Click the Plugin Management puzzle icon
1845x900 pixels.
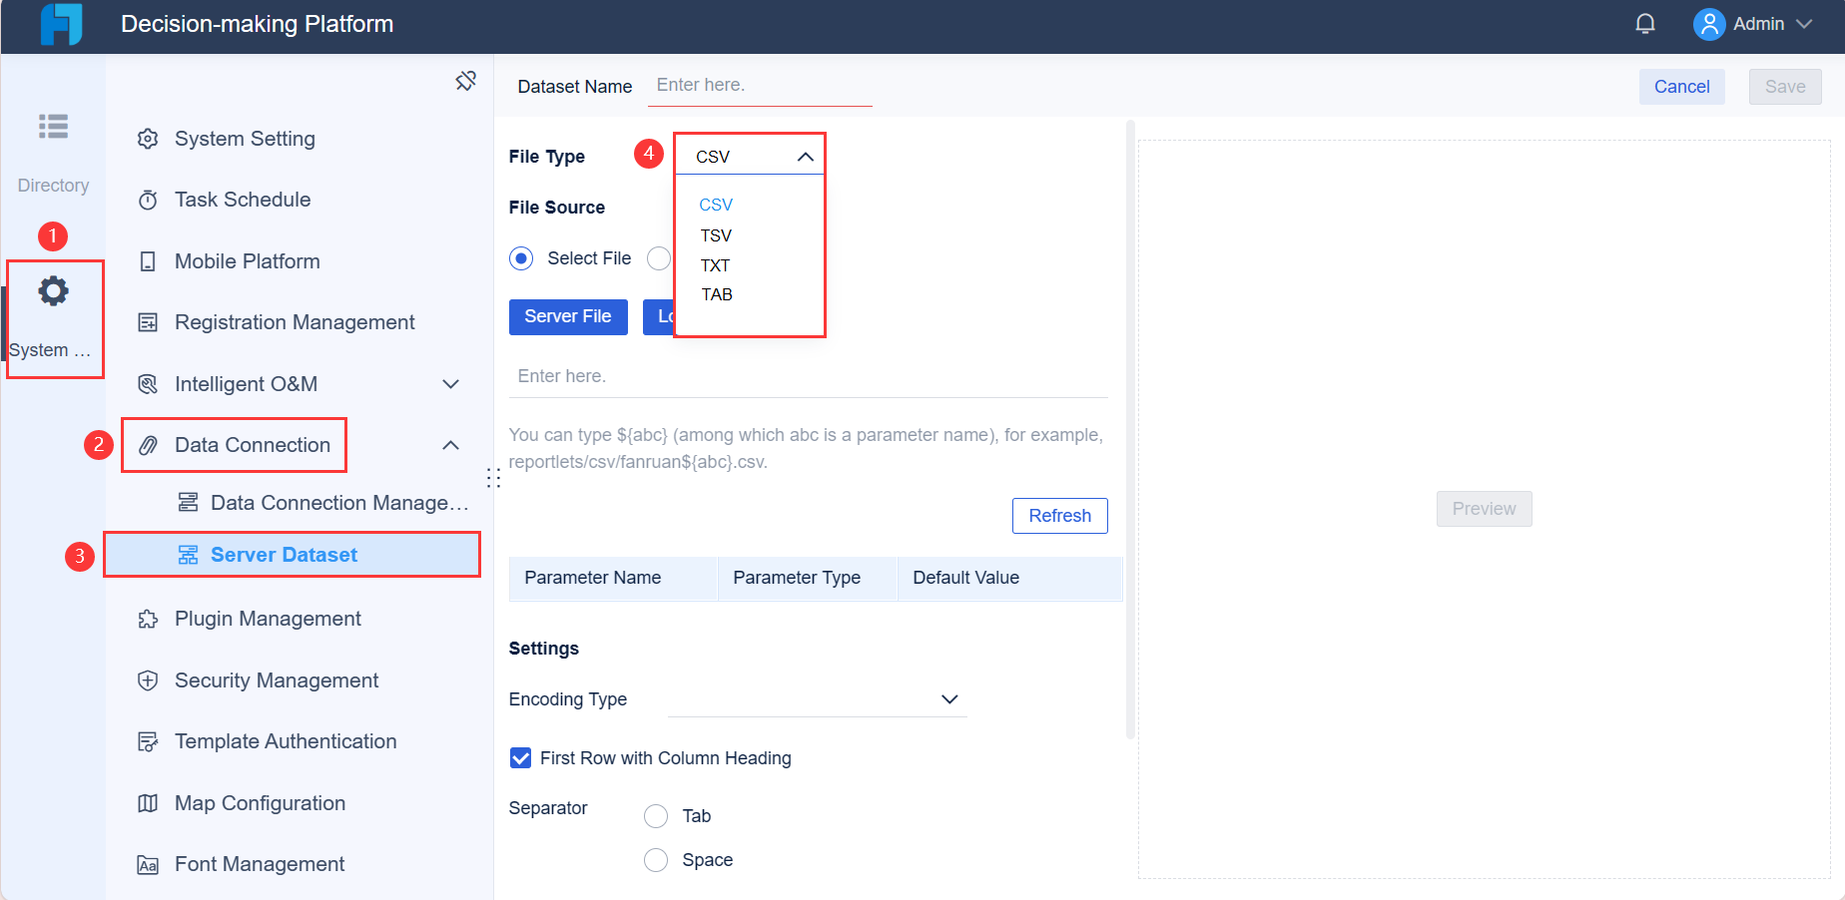click(x=148, y=620)
